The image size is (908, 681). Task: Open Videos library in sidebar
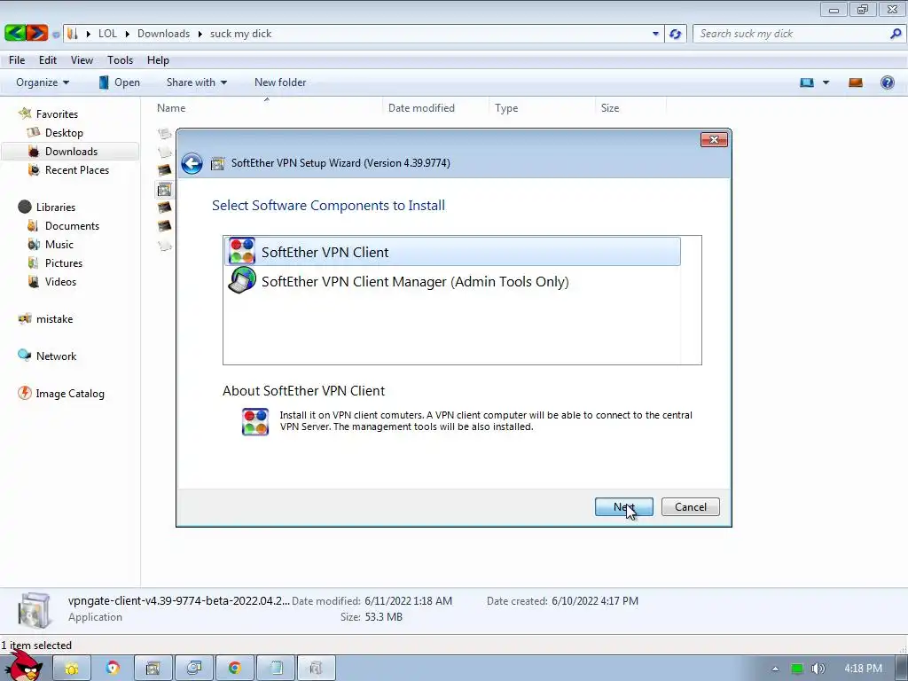point(60,281)
